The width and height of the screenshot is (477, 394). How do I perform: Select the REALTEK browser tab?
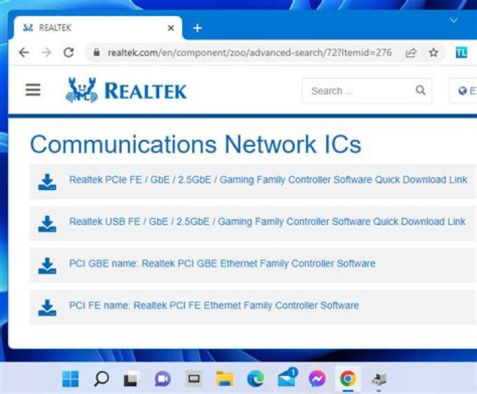97,28
